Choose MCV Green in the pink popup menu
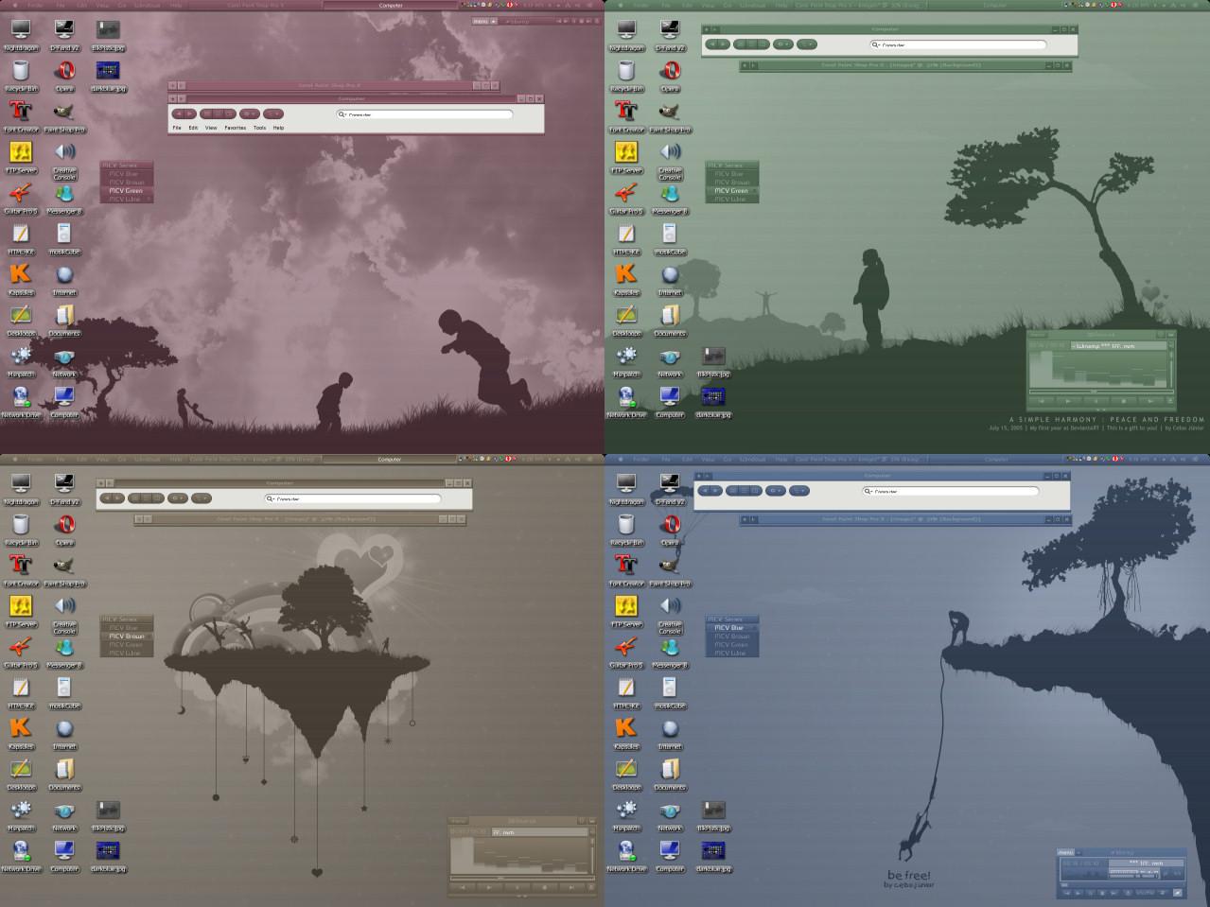The width and height of the screenshot is (1210, 907). [x=127, y=191]
